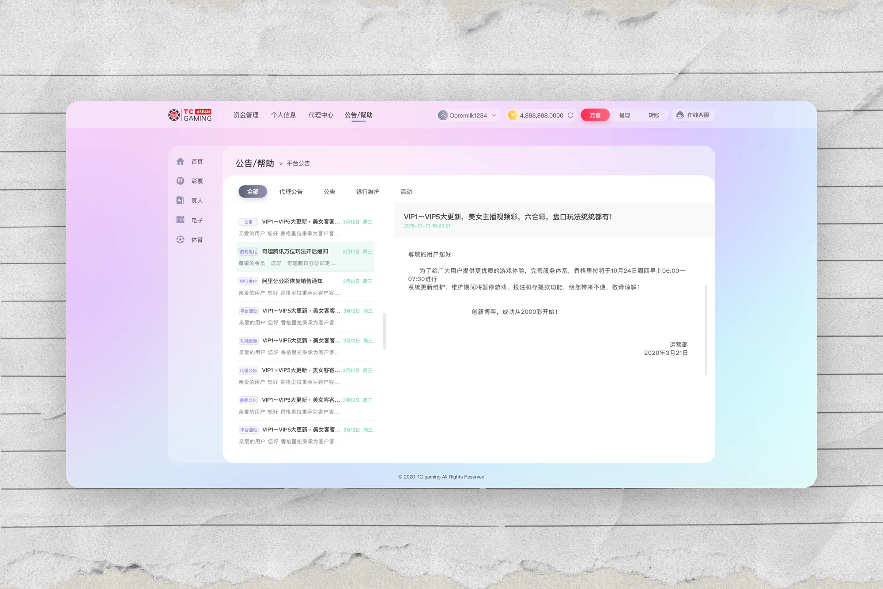Click the notice list scrollbar
The height and width of the screenshot is (589, 883).
[x=385, y=331]
